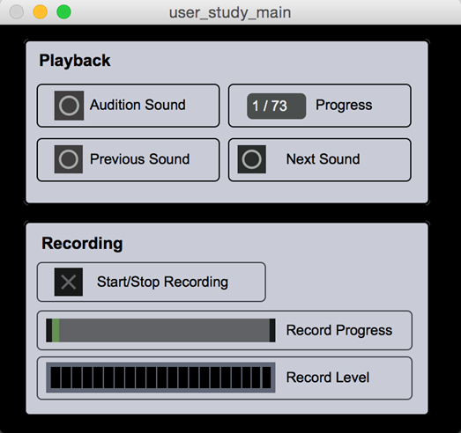461x433 pixels.
Task: Click the Record Level label
Action: pos(328,378)
